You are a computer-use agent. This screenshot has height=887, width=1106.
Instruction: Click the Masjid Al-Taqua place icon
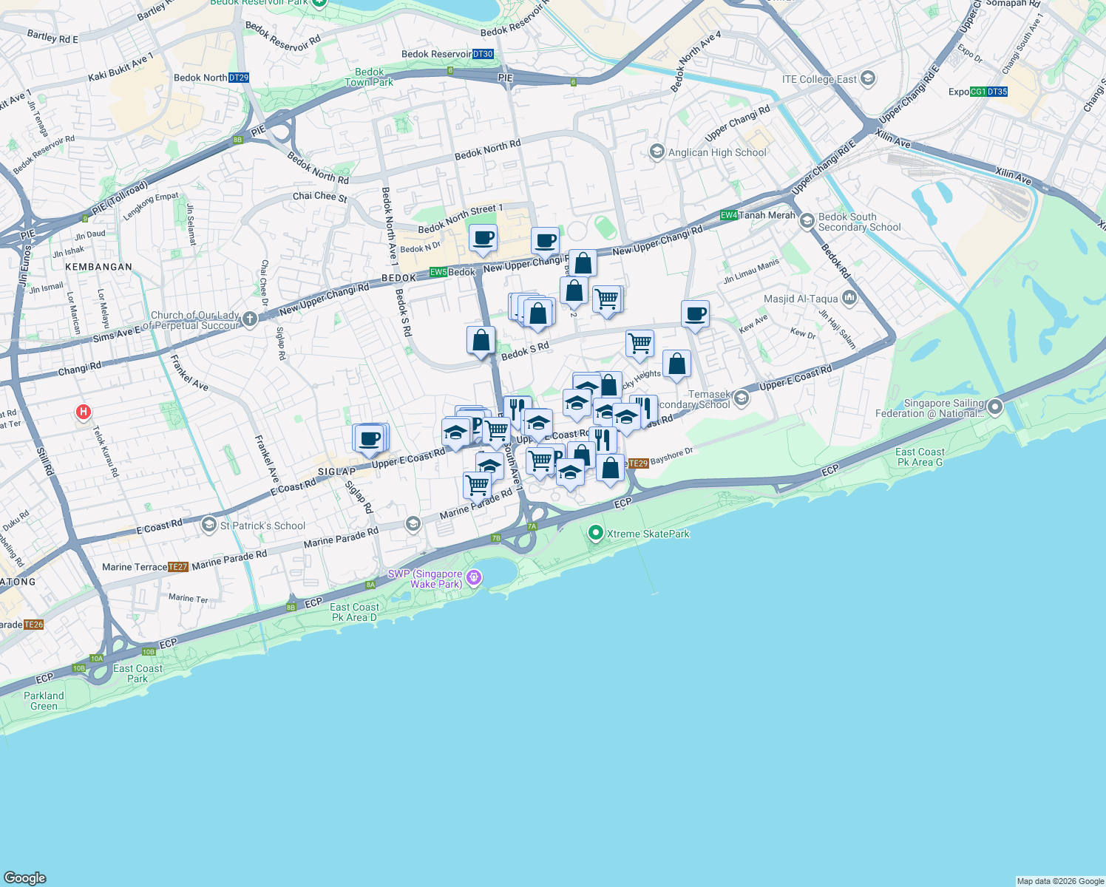click(x=849, y=299)
